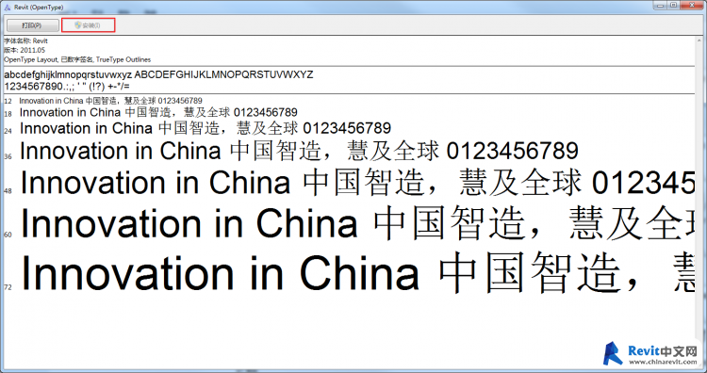Click the size 18 'Innovation in China' sample
This screenshot has height=373, width=707.
158,112
